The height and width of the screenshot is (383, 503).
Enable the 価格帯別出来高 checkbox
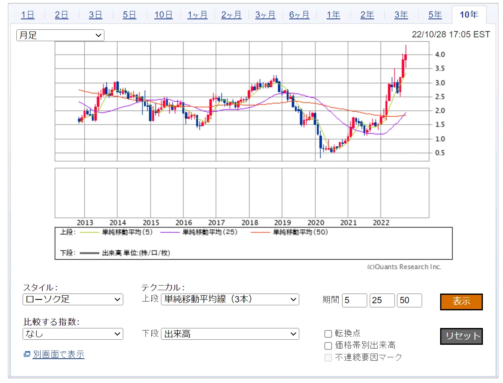pyautogui.click(x=328, y=346)
